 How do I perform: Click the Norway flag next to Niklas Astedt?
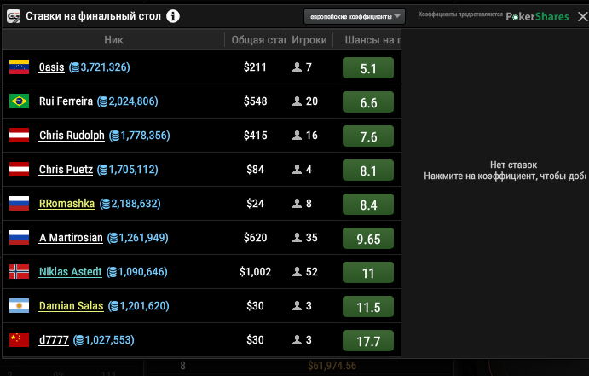[19, 272]
